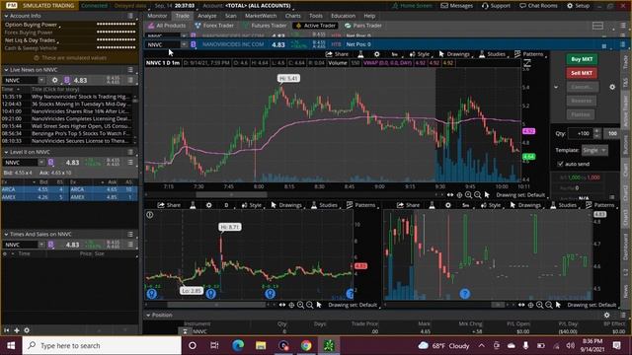
Task: Collapse the Live News on NNVC section
Action: coord(6,70)
